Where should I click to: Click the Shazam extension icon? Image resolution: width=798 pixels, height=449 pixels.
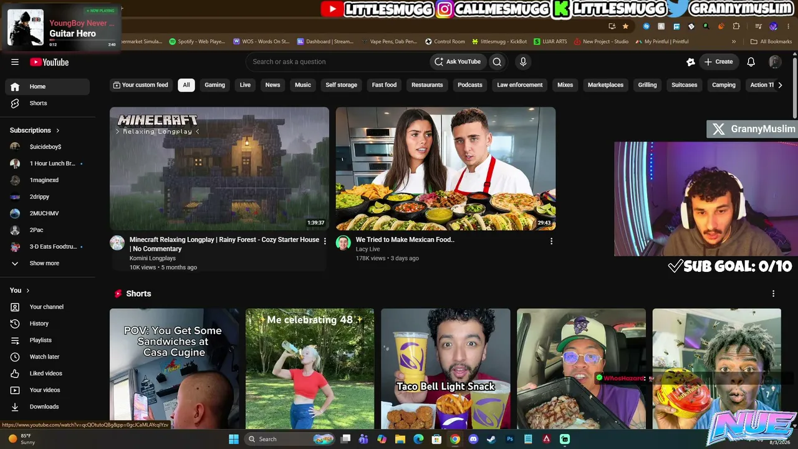(x=646, y=26)
